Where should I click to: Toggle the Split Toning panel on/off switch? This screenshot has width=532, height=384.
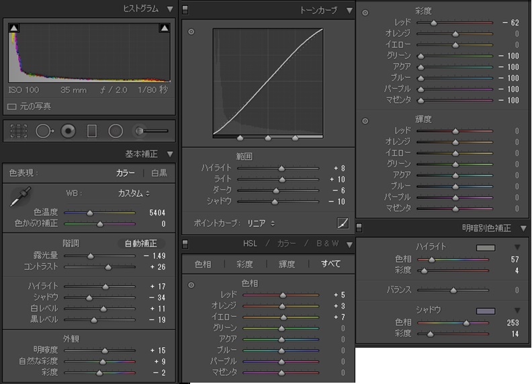point(359,228)
